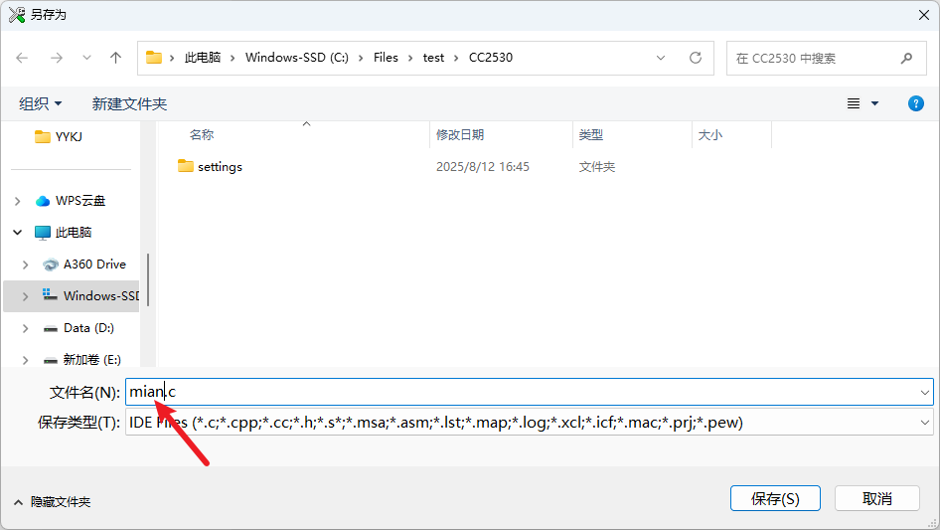The height and width of the screenshot is (530, 940).
Task: Open the view options dropdown arrow
Action: [x=874, y=103]
